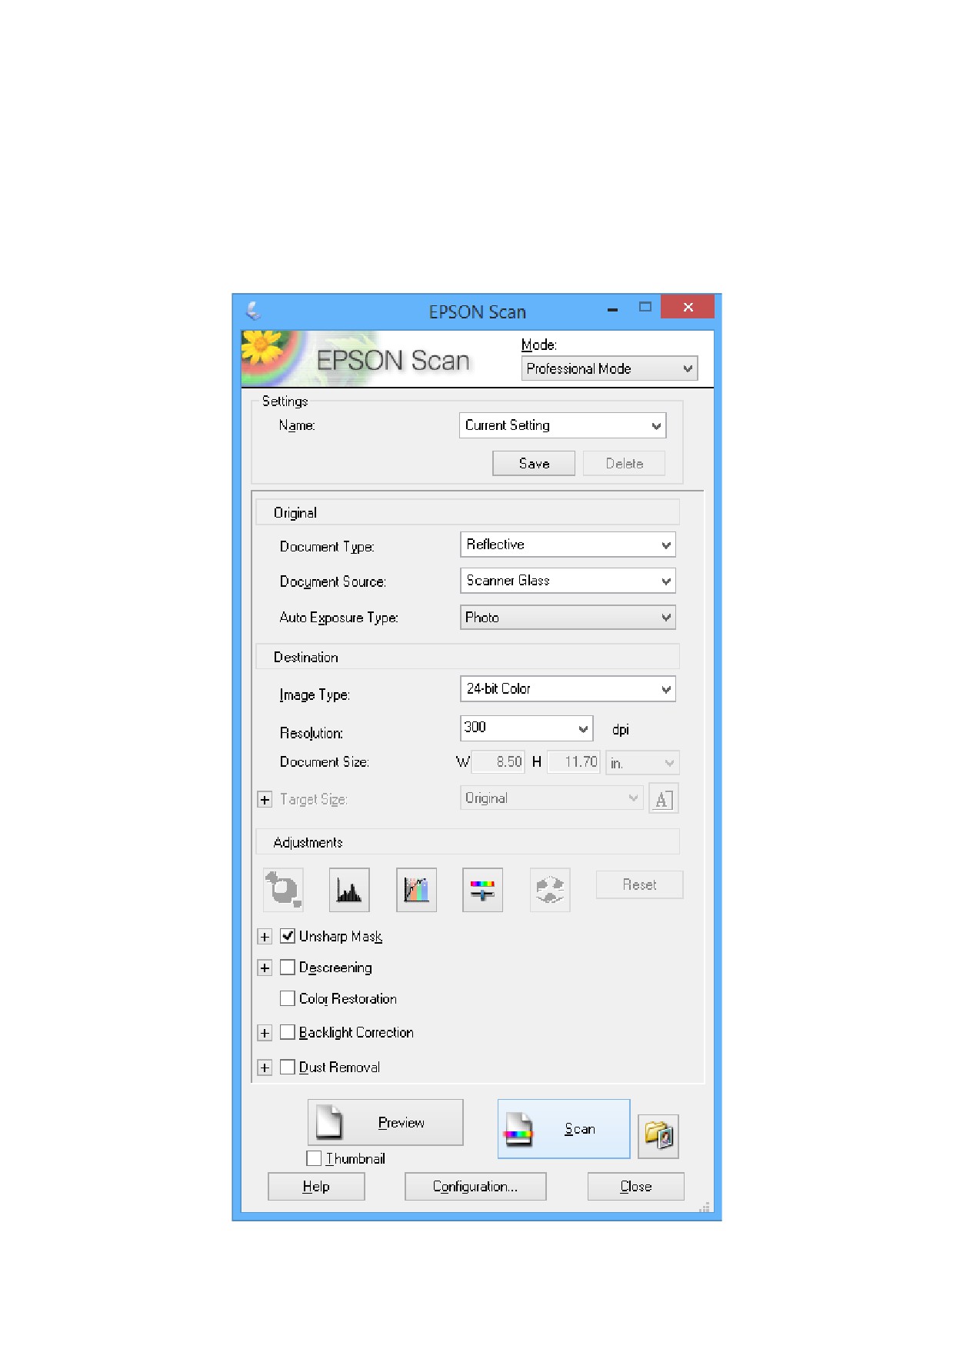
Task: Open the Image Type dropdown
Action: click(x=568, y=688)
